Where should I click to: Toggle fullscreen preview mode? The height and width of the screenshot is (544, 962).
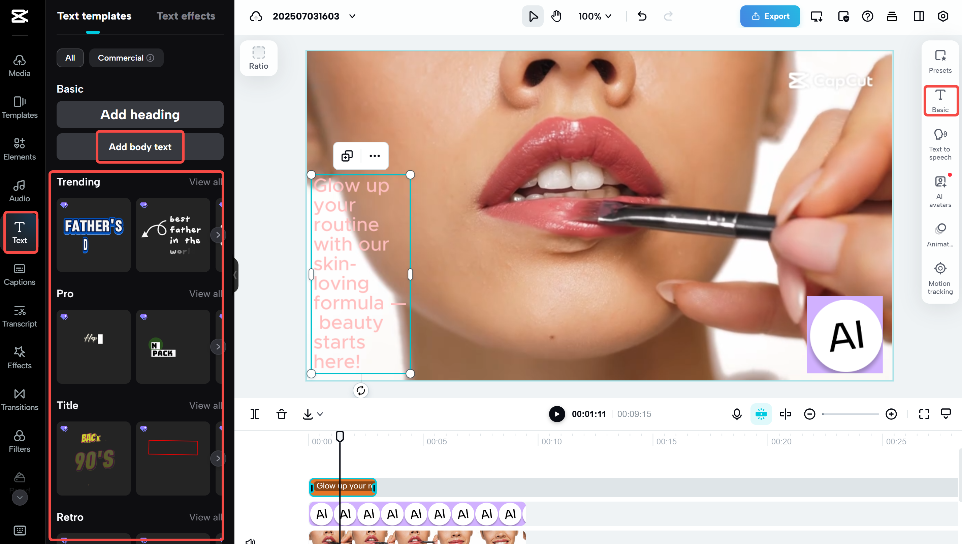pyautogui.click(x=924, y=414)
